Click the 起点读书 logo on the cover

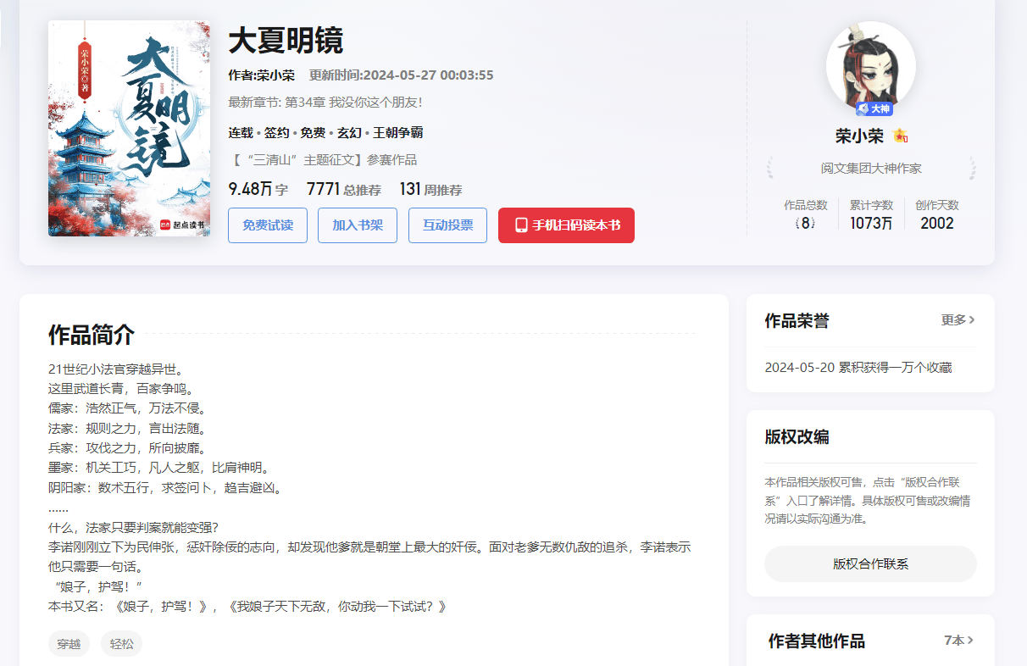(182, 225)
